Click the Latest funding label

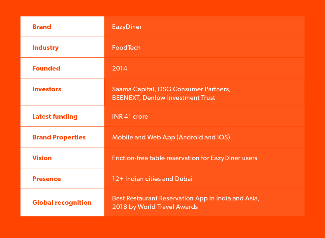55,116
